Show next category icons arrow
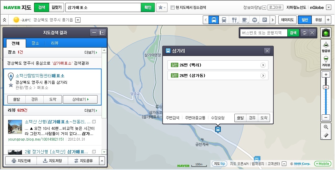Image resolution: width=335 pixels, height=170 pixels. click(x=272, y=20)
